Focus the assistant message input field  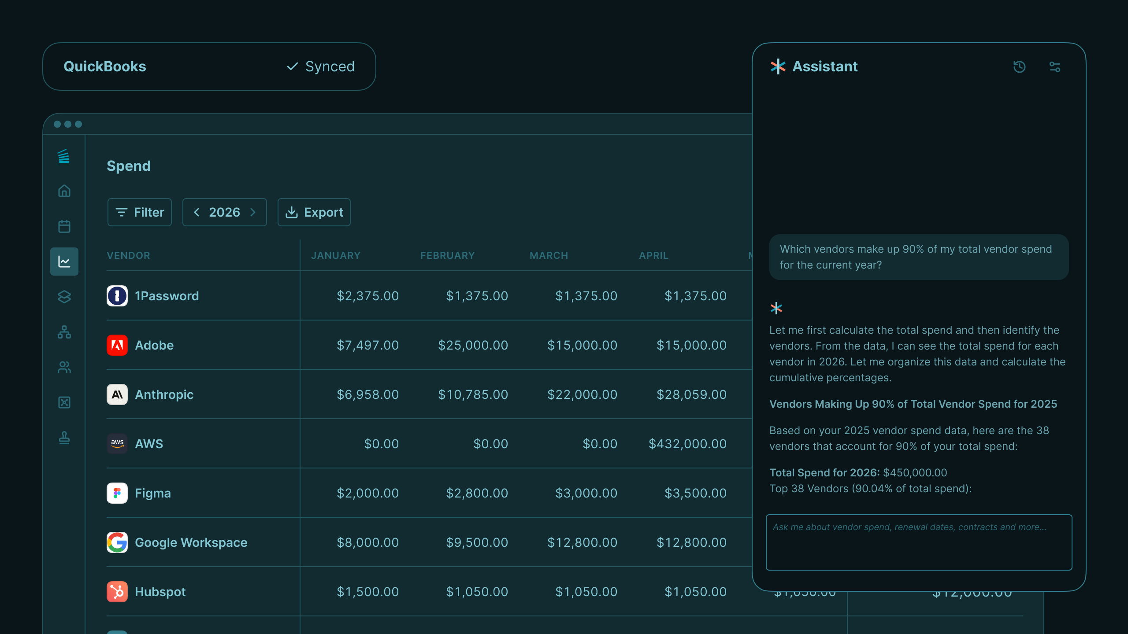(919, 542)
